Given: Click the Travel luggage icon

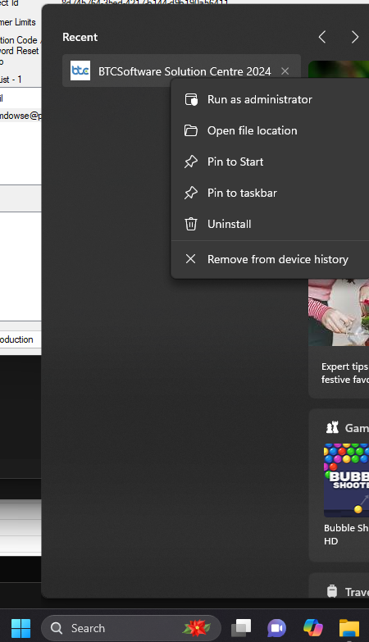Looking at the screenshot, I should point(332,591).
